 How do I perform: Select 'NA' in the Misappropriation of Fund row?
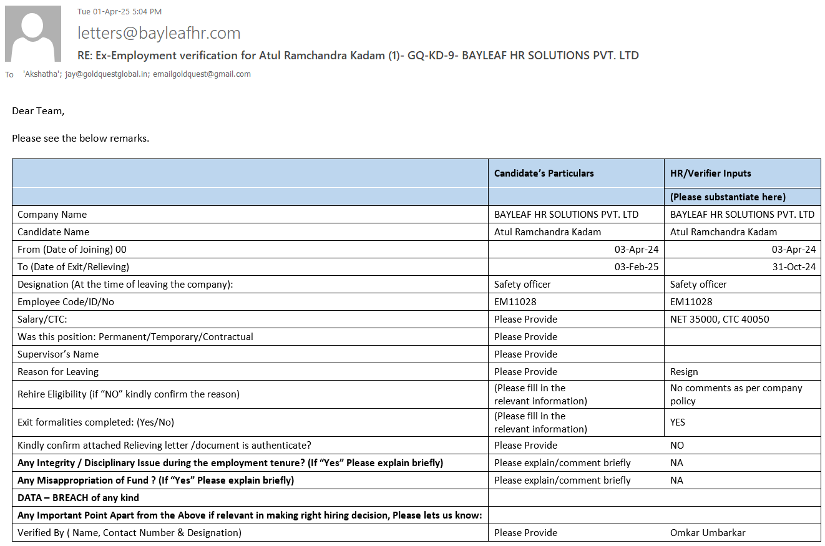(676, 480)
